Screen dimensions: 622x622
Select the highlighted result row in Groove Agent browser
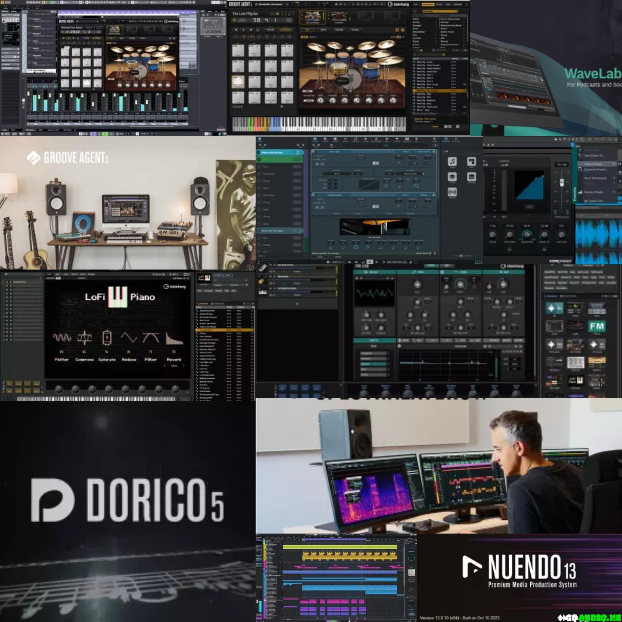pos(440,91)
